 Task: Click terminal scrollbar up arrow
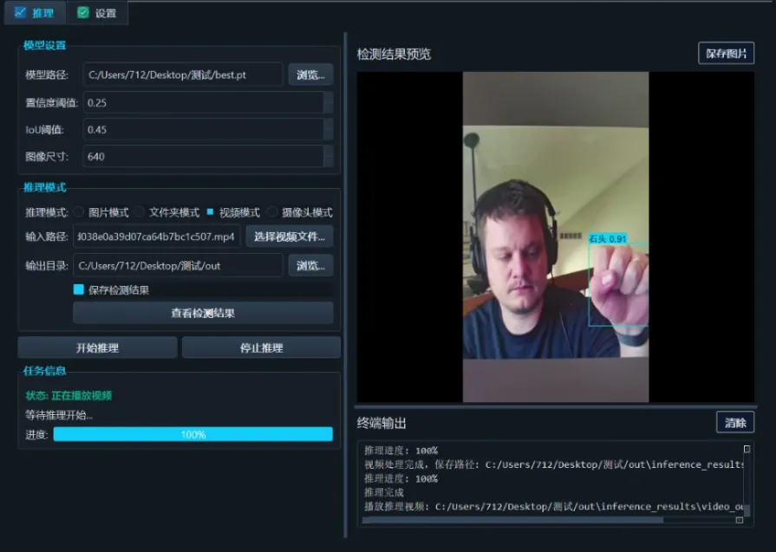[747, 449]
